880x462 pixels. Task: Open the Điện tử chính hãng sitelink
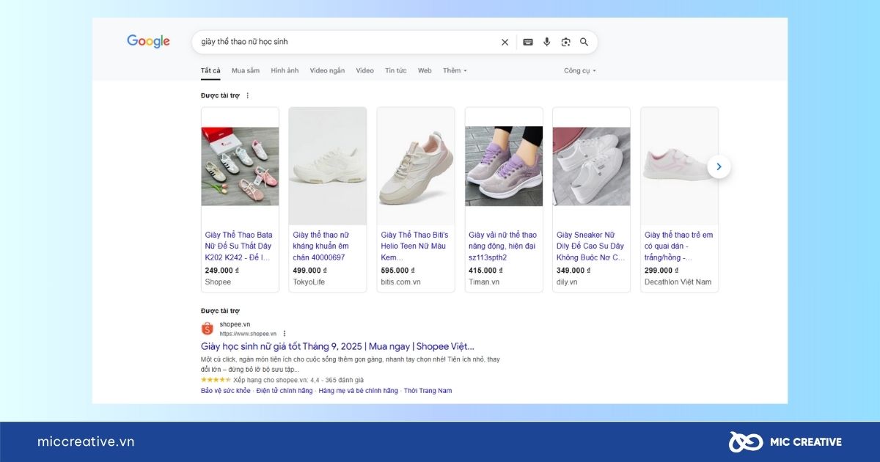285,391
